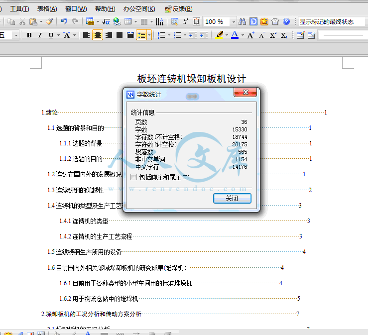
Task: Click the text direction icon with arrows and A
Action: click(x=159, y=21)
